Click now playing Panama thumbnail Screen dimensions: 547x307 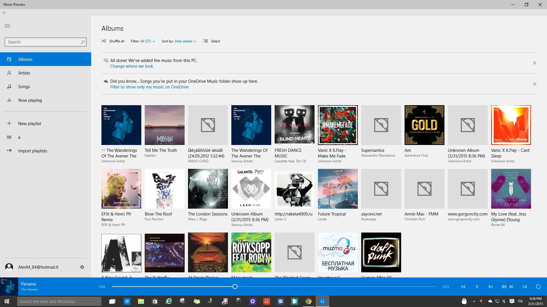pos(9,287)
